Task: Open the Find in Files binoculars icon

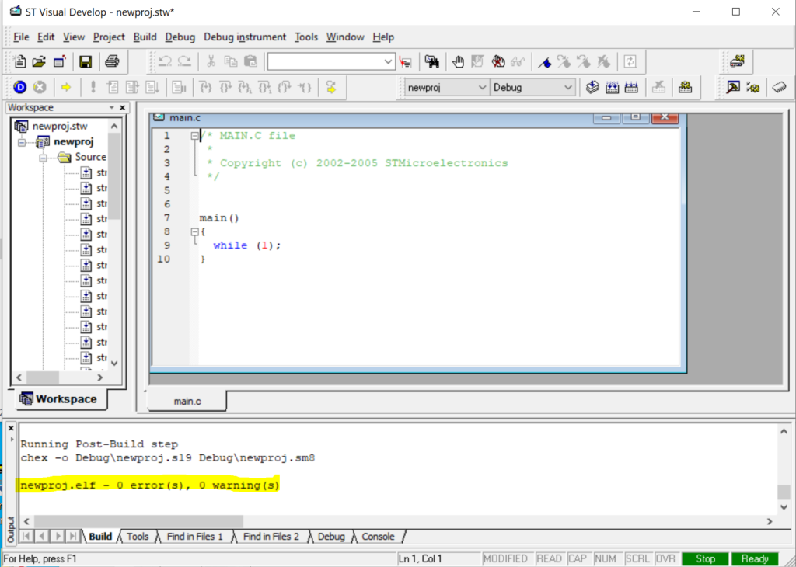Action: point(431,61)
